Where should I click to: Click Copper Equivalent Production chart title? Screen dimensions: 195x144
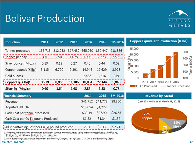159,41
